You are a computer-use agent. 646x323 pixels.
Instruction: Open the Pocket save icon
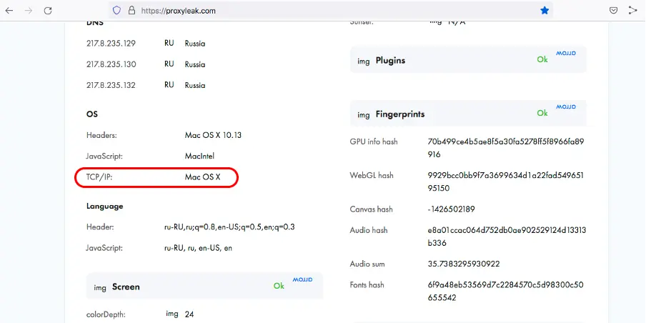point(613,11)
